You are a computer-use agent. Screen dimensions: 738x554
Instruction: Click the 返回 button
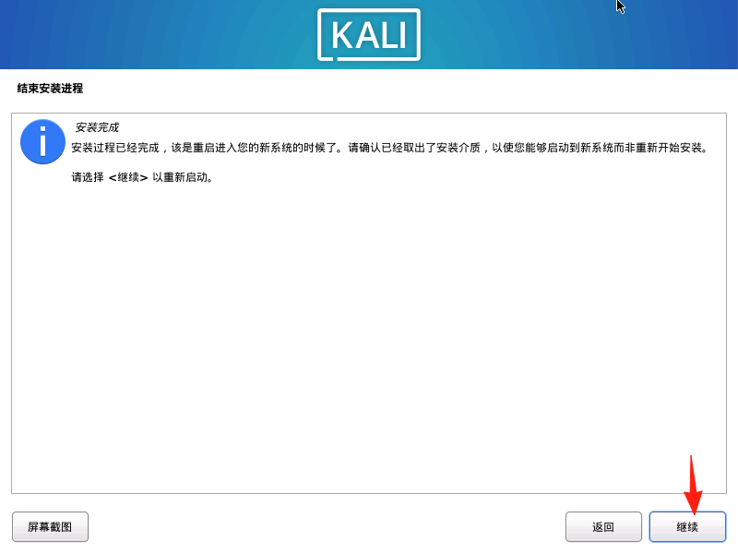click(603, 526)
